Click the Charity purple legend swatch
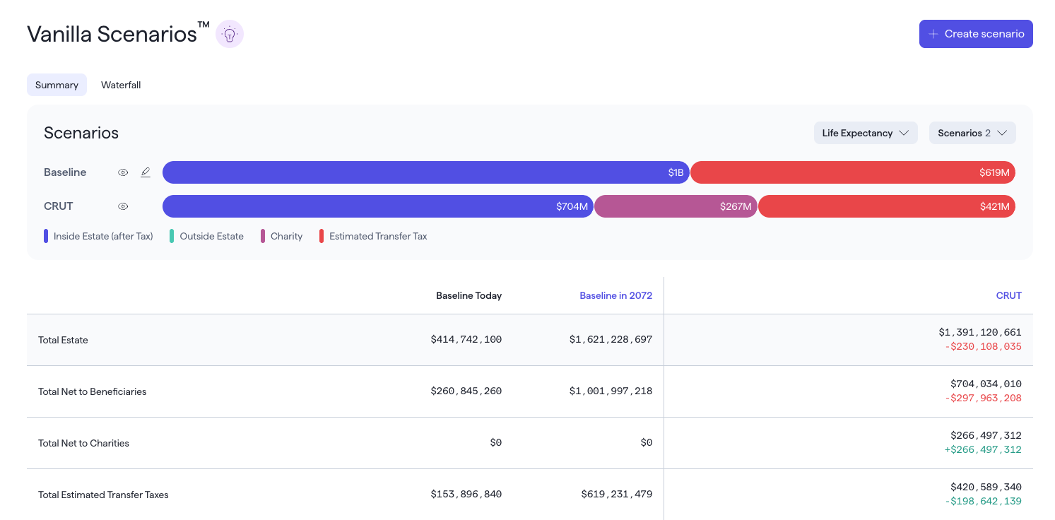 point(263,236)
